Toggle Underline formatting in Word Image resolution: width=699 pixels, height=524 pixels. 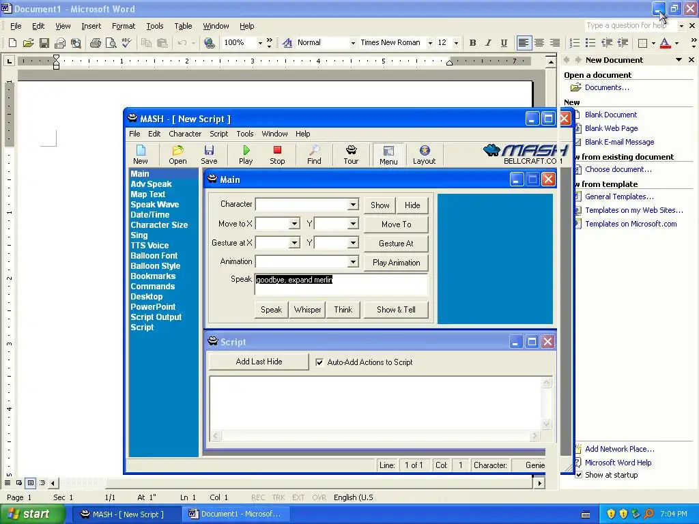pos(504,43)
